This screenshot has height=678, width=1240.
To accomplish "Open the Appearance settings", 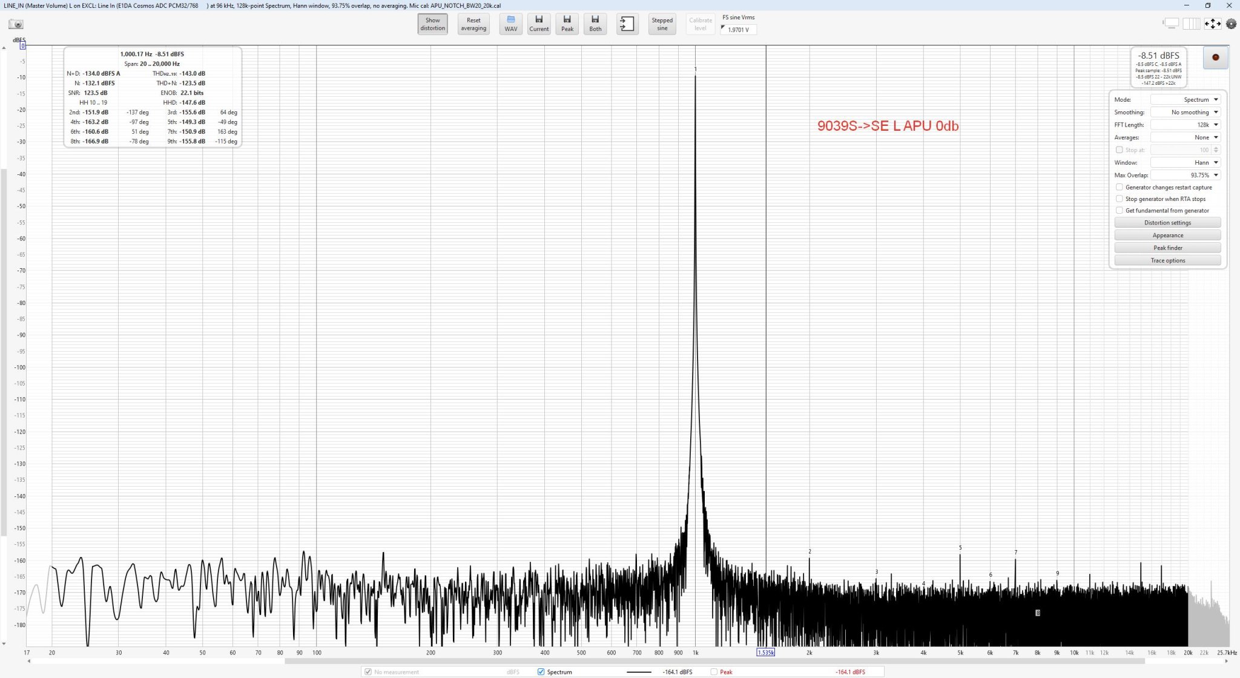I will (1167, 235).
